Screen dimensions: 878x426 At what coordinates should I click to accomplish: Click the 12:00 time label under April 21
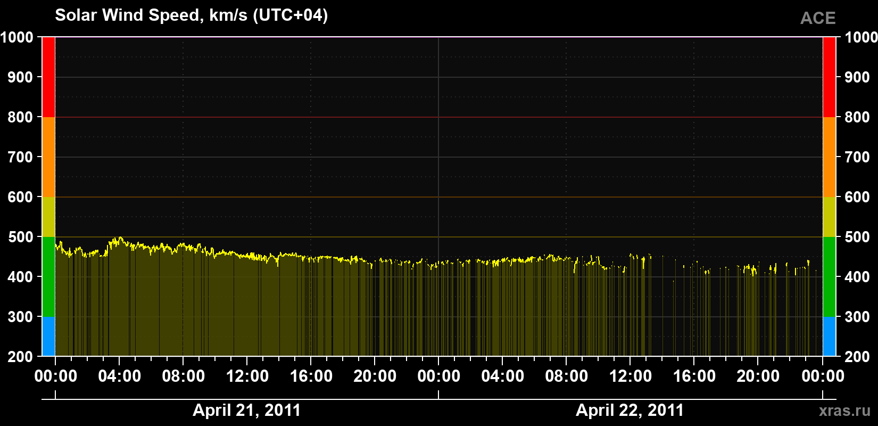(247, 376)
